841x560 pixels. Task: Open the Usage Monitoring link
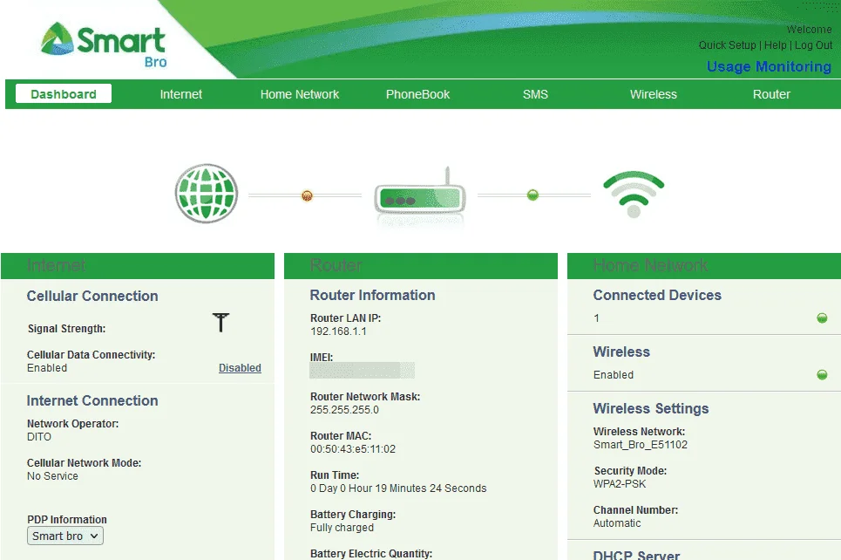coord(769,66)
